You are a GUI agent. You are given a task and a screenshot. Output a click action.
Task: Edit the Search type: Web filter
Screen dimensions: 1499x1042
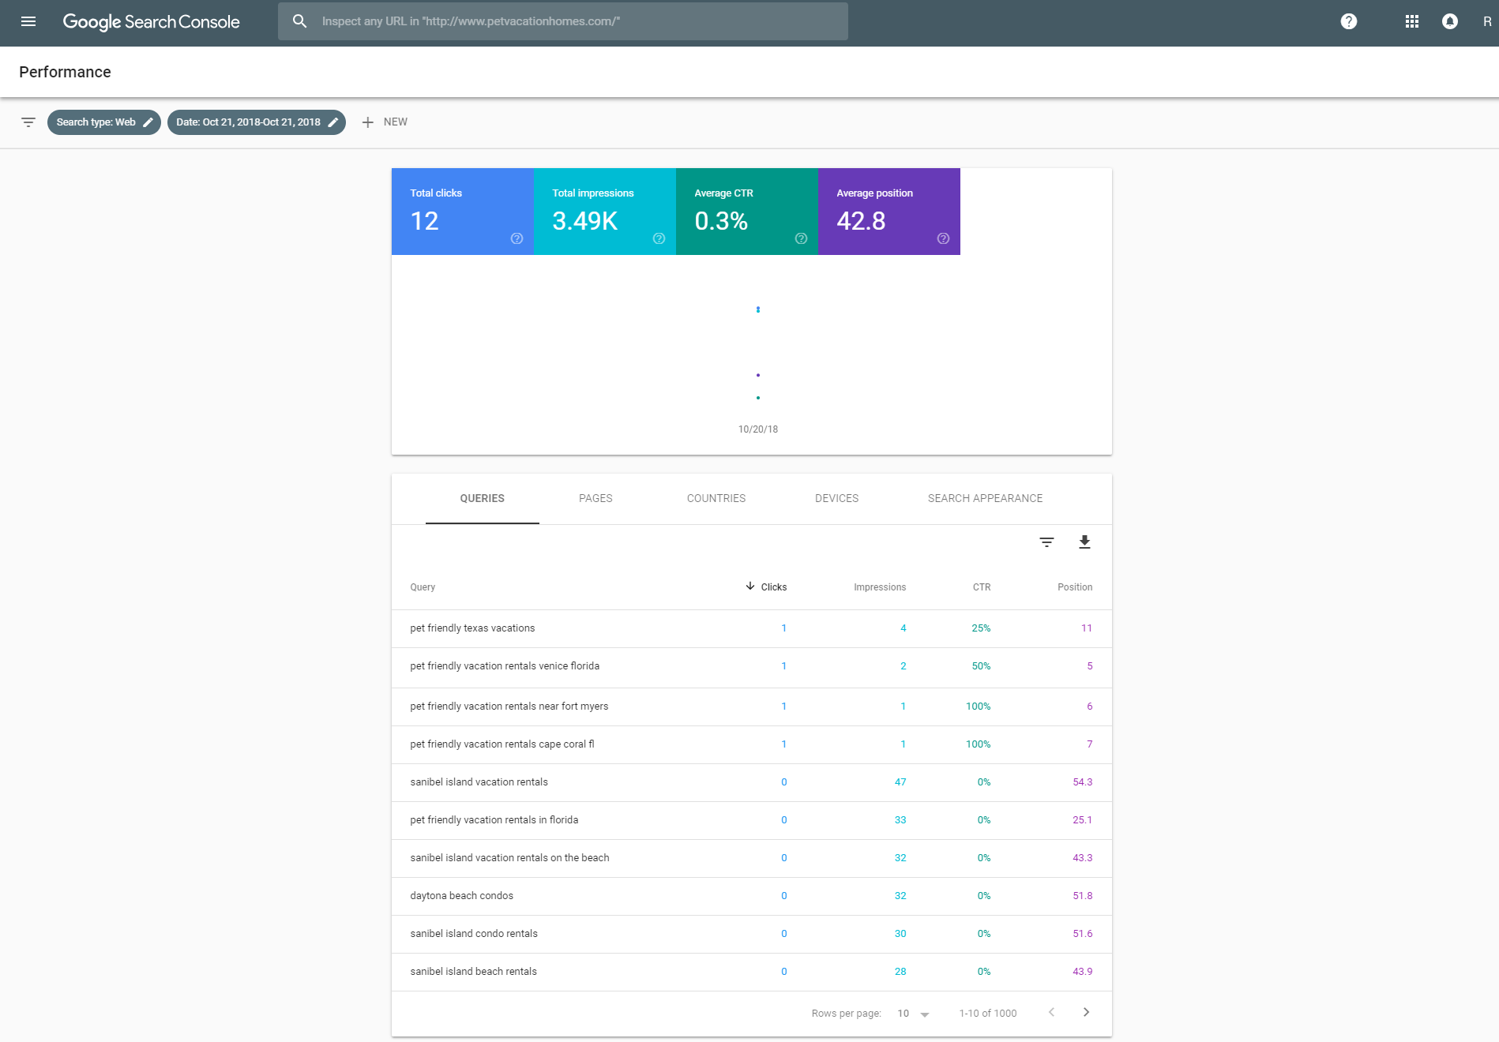(x=104, y=122)
